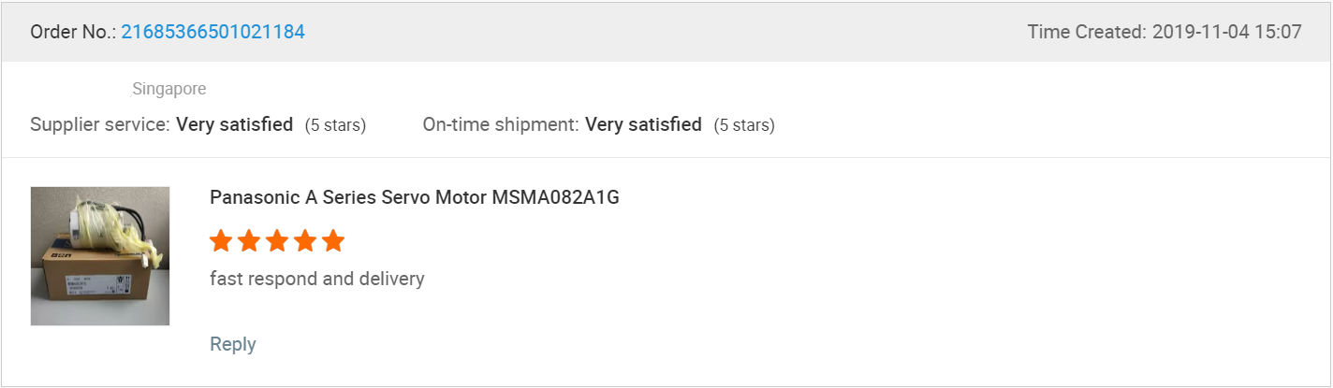1333x388 pixels.
Task: Click the 'Order No.:' label
Action: 73,32
